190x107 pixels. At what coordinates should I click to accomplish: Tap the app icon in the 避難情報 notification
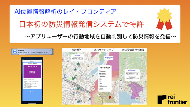15,51
